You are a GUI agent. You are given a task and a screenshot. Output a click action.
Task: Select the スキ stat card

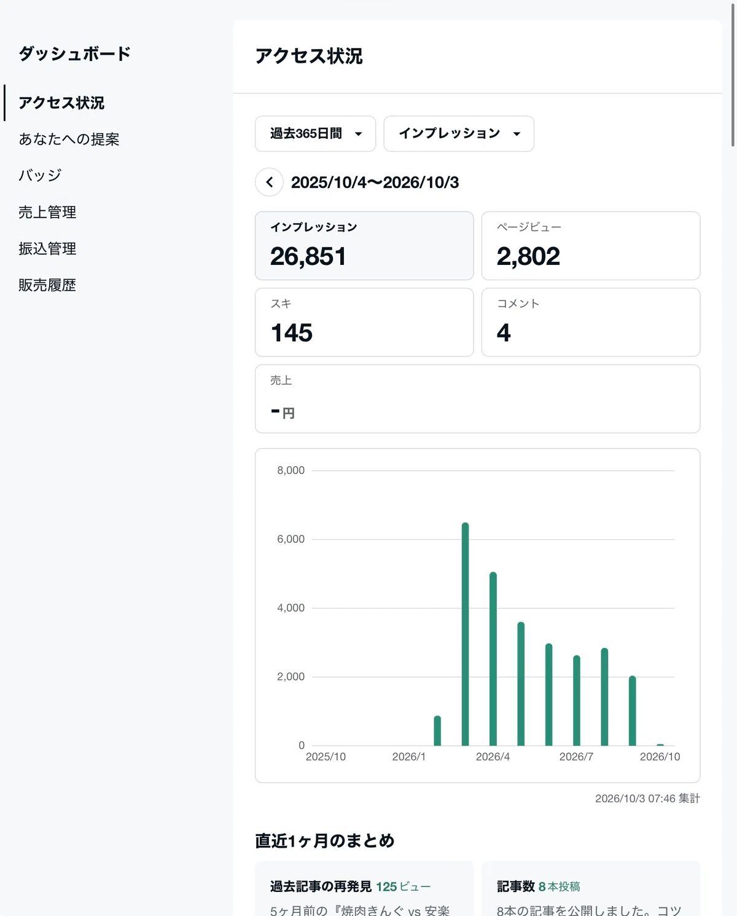(364, 322)
